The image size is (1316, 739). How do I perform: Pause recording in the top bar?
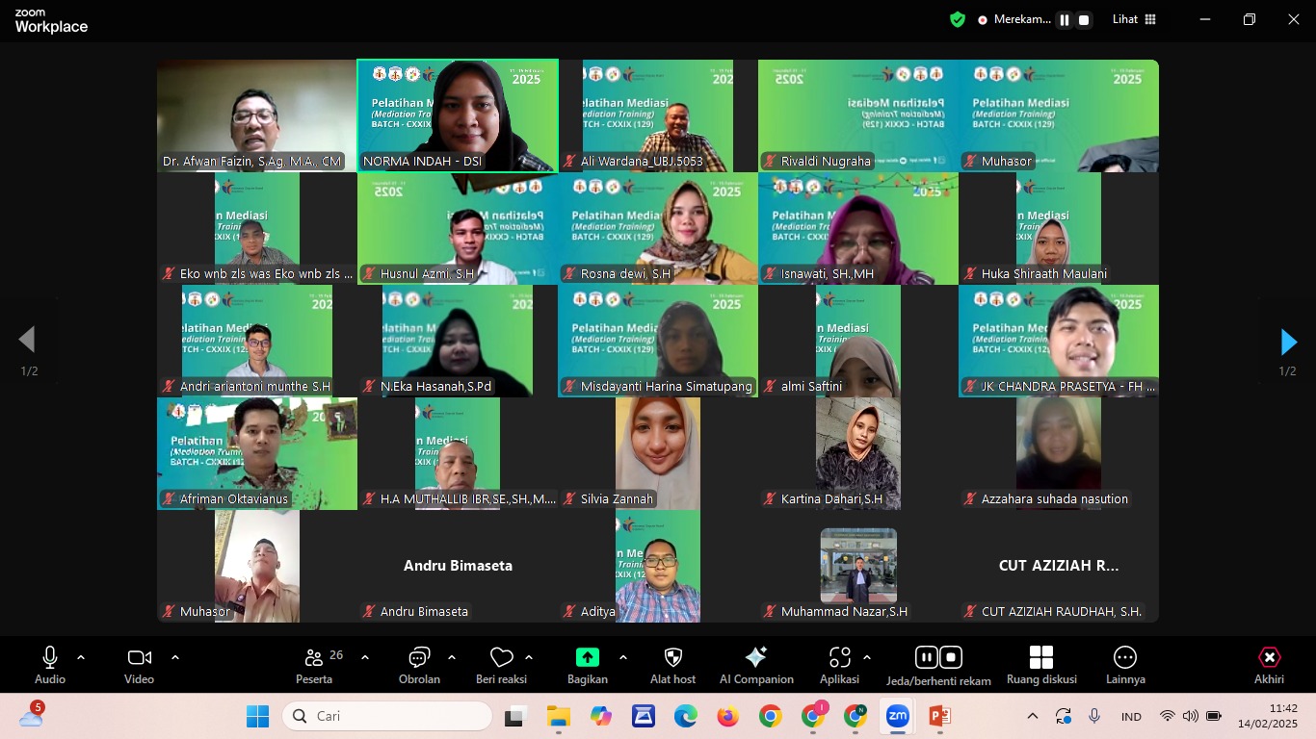point(1065,19)
